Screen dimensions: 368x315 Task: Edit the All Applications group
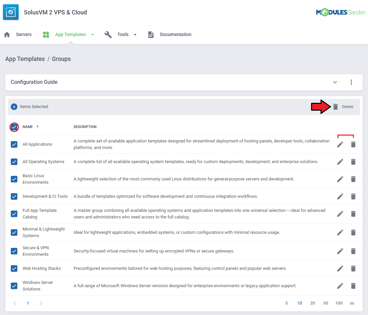[x=340, y=144]
